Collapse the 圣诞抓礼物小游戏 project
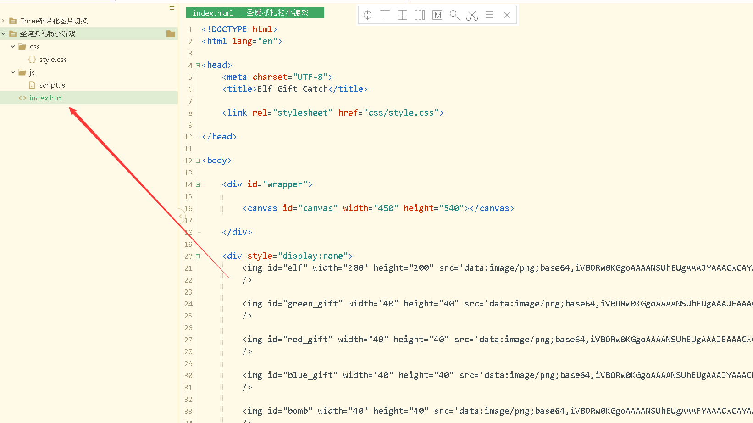Viewport: 753px width, 423px height. 3,33
